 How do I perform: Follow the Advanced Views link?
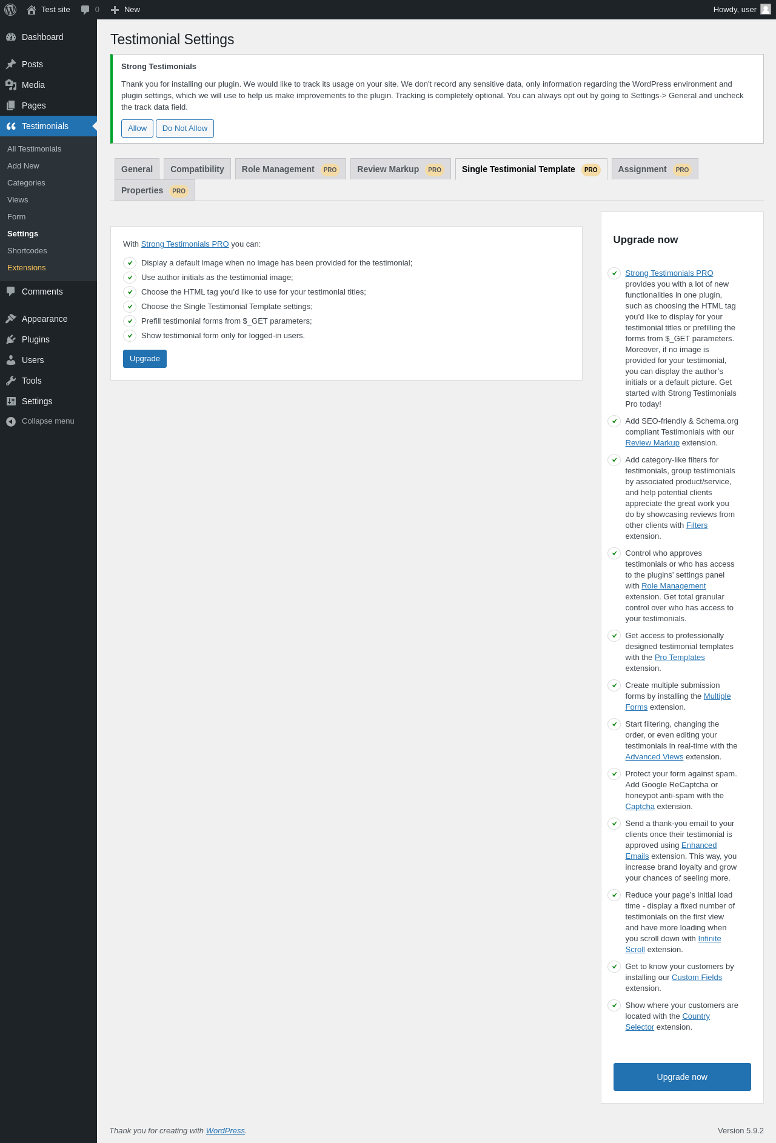654,757
